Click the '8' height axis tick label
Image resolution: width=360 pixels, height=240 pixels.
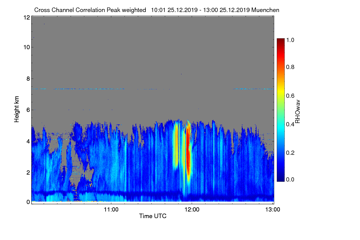click(x=28, y=79)
